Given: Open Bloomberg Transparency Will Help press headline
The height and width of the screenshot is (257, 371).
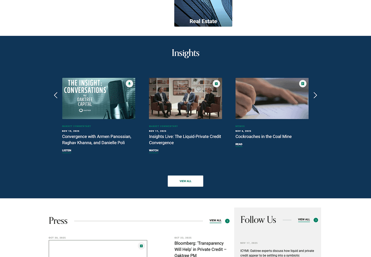Looking at the screenshot, I should pyautogui.click(x=201, y=249).
